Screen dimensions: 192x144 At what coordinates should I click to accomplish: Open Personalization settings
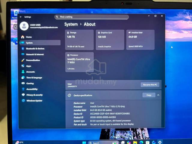pyautogui.click(x=40, y=60)
